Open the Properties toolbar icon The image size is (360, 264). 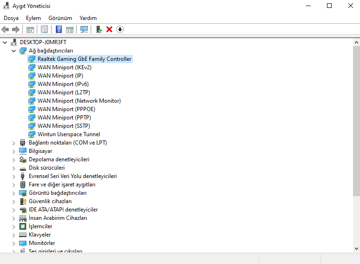coord(44,29)
